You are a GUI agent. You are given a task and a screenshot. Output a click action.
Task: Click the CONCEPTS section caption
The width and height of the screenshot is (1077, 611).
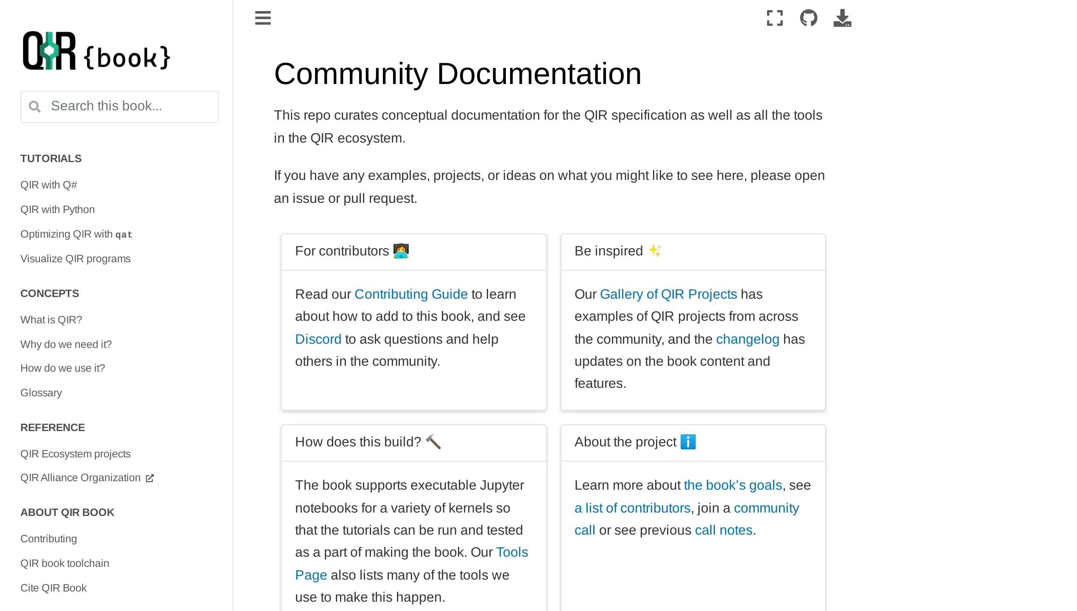tap(50, 294)
